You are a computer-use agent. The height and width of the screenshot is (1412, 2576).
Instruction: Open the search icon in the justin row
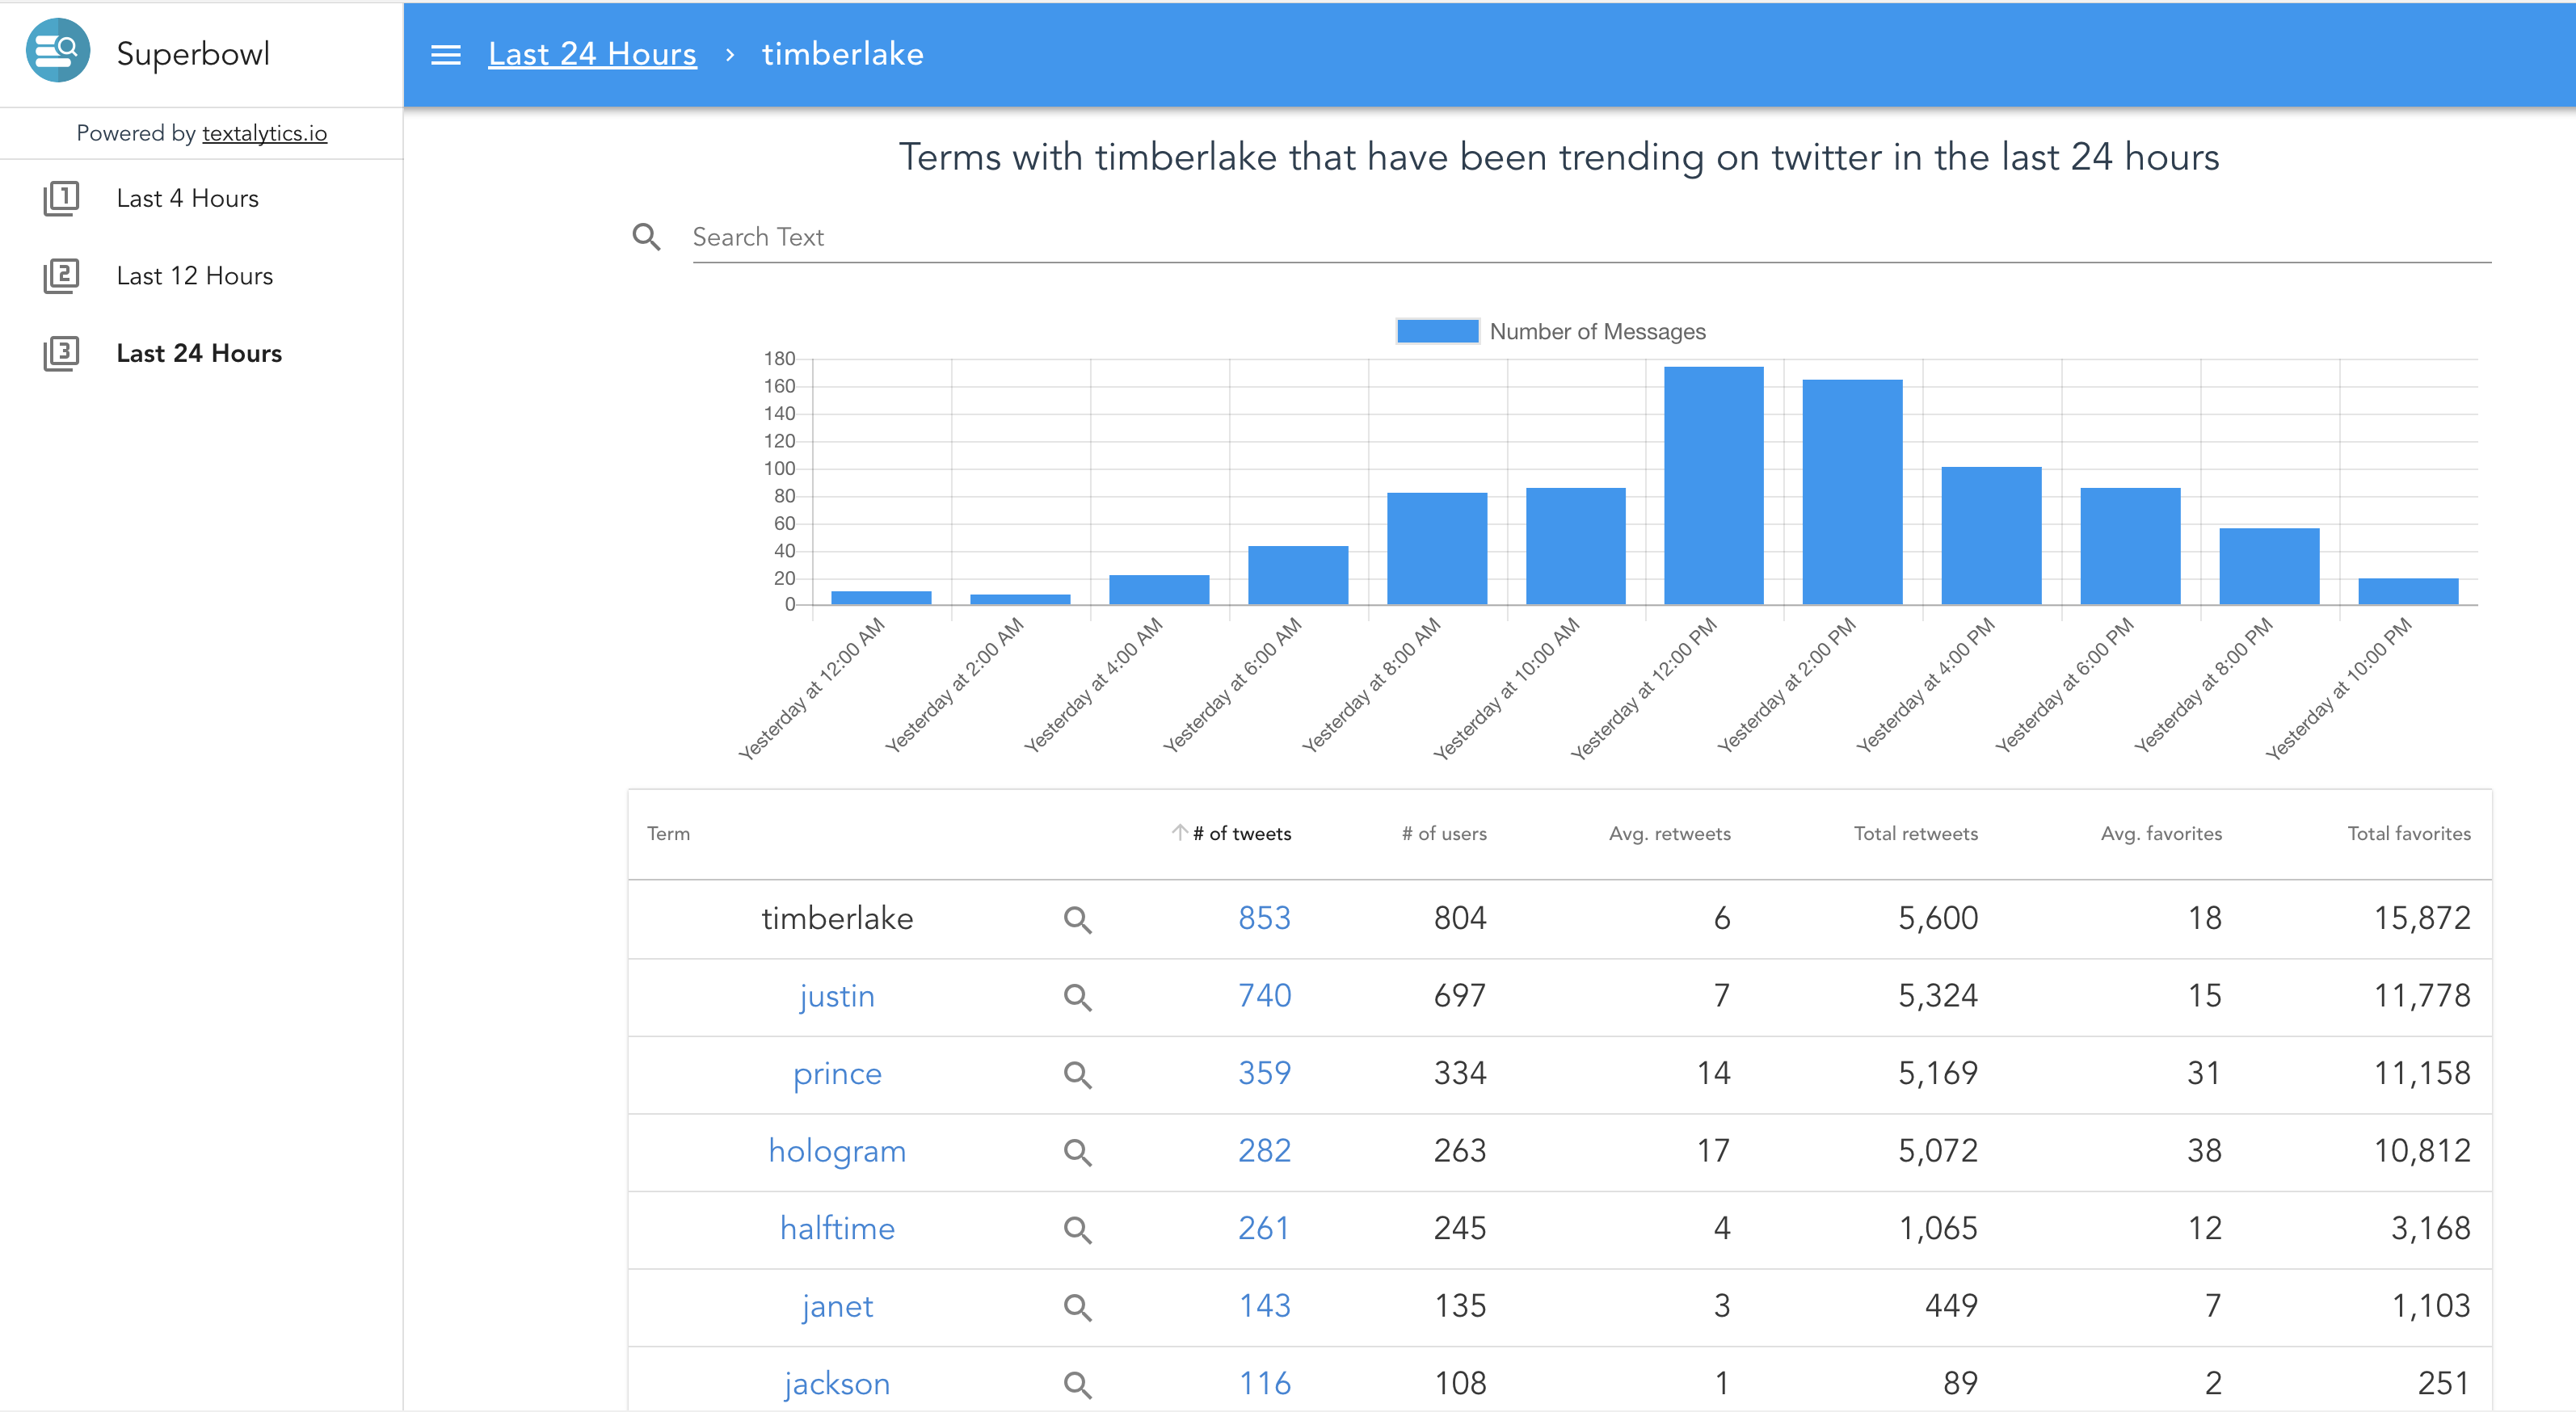coord(1078,997)
